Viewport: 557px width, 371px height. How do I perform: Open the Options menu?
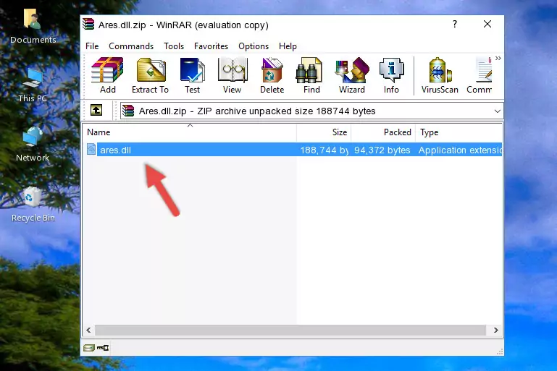click(x=254, y=46)
